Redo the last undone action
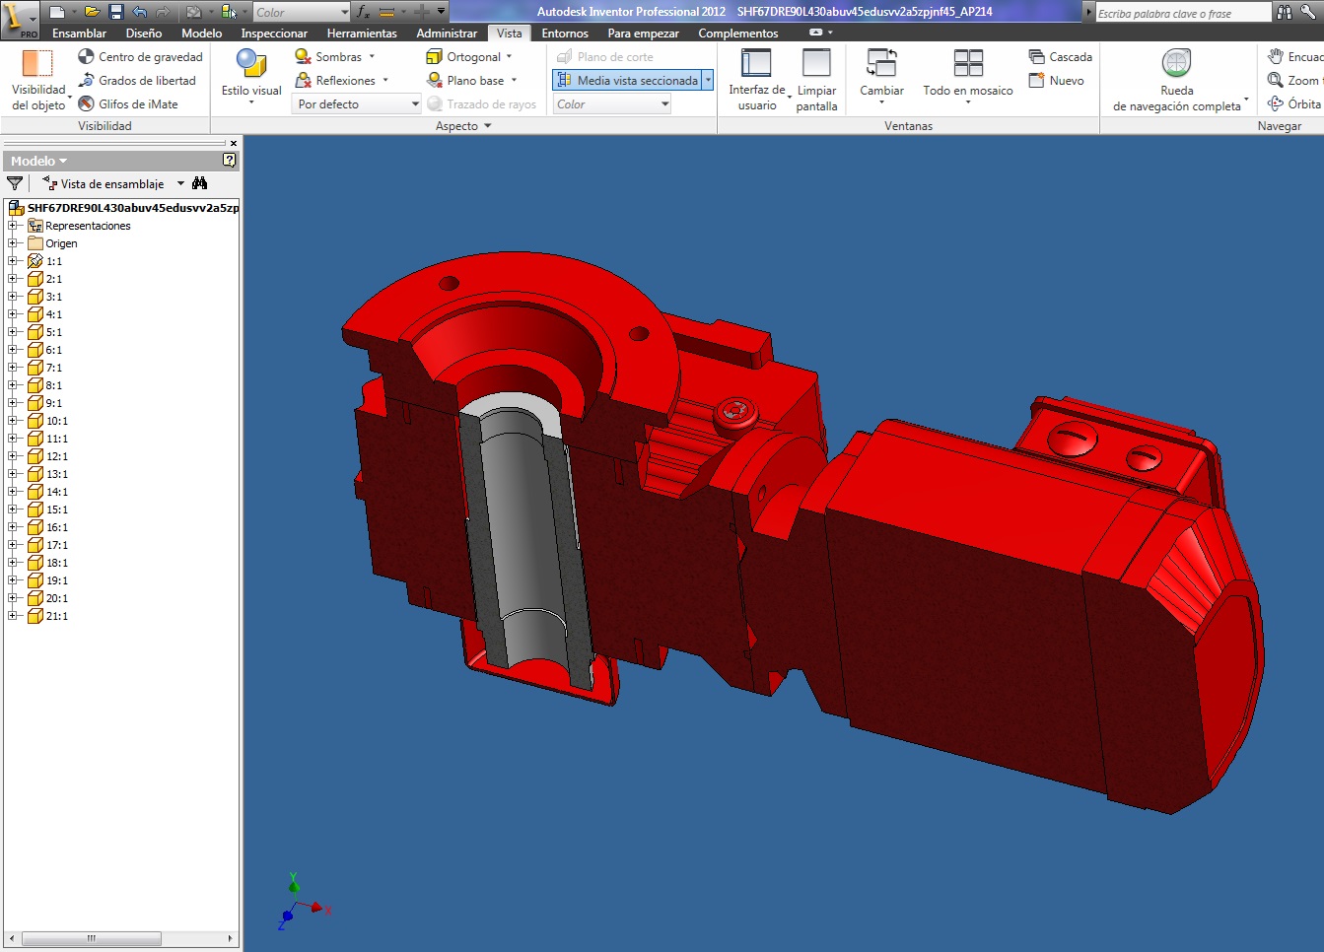 point(163,12)
